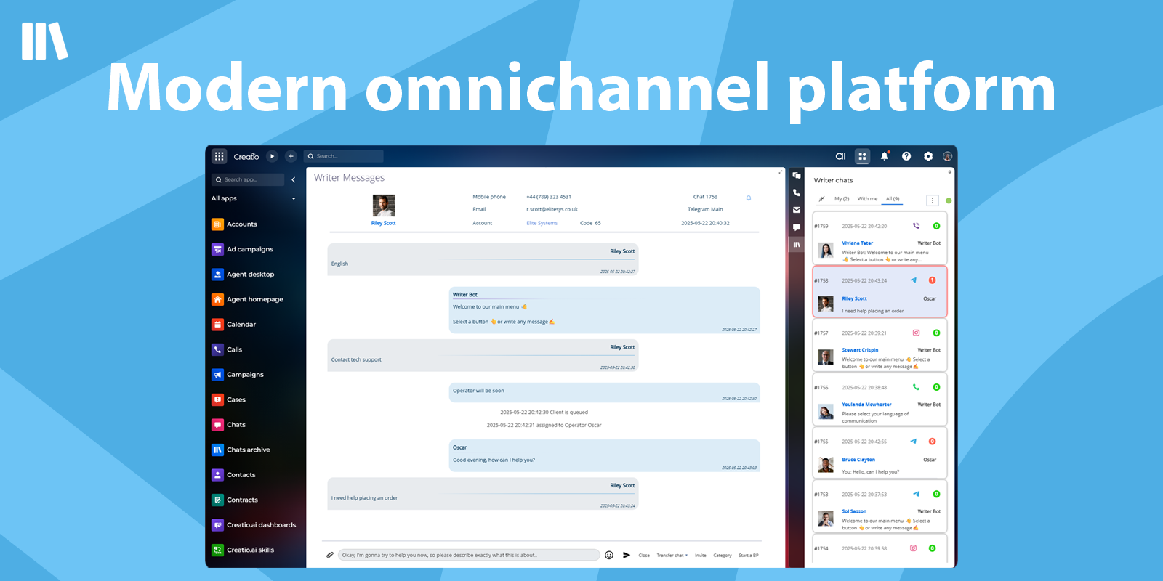Open Calls in sidebar
Image resolution: width=1163 pixels, height=581 pixels.
tap(234, 349)
